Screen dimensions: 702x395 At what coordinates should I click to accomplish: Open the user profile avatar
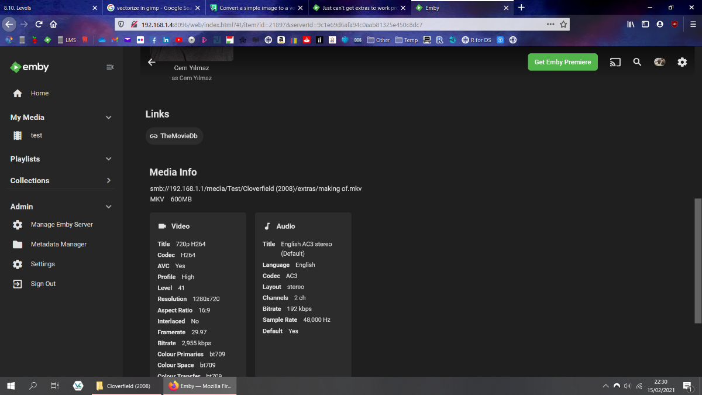659,62
